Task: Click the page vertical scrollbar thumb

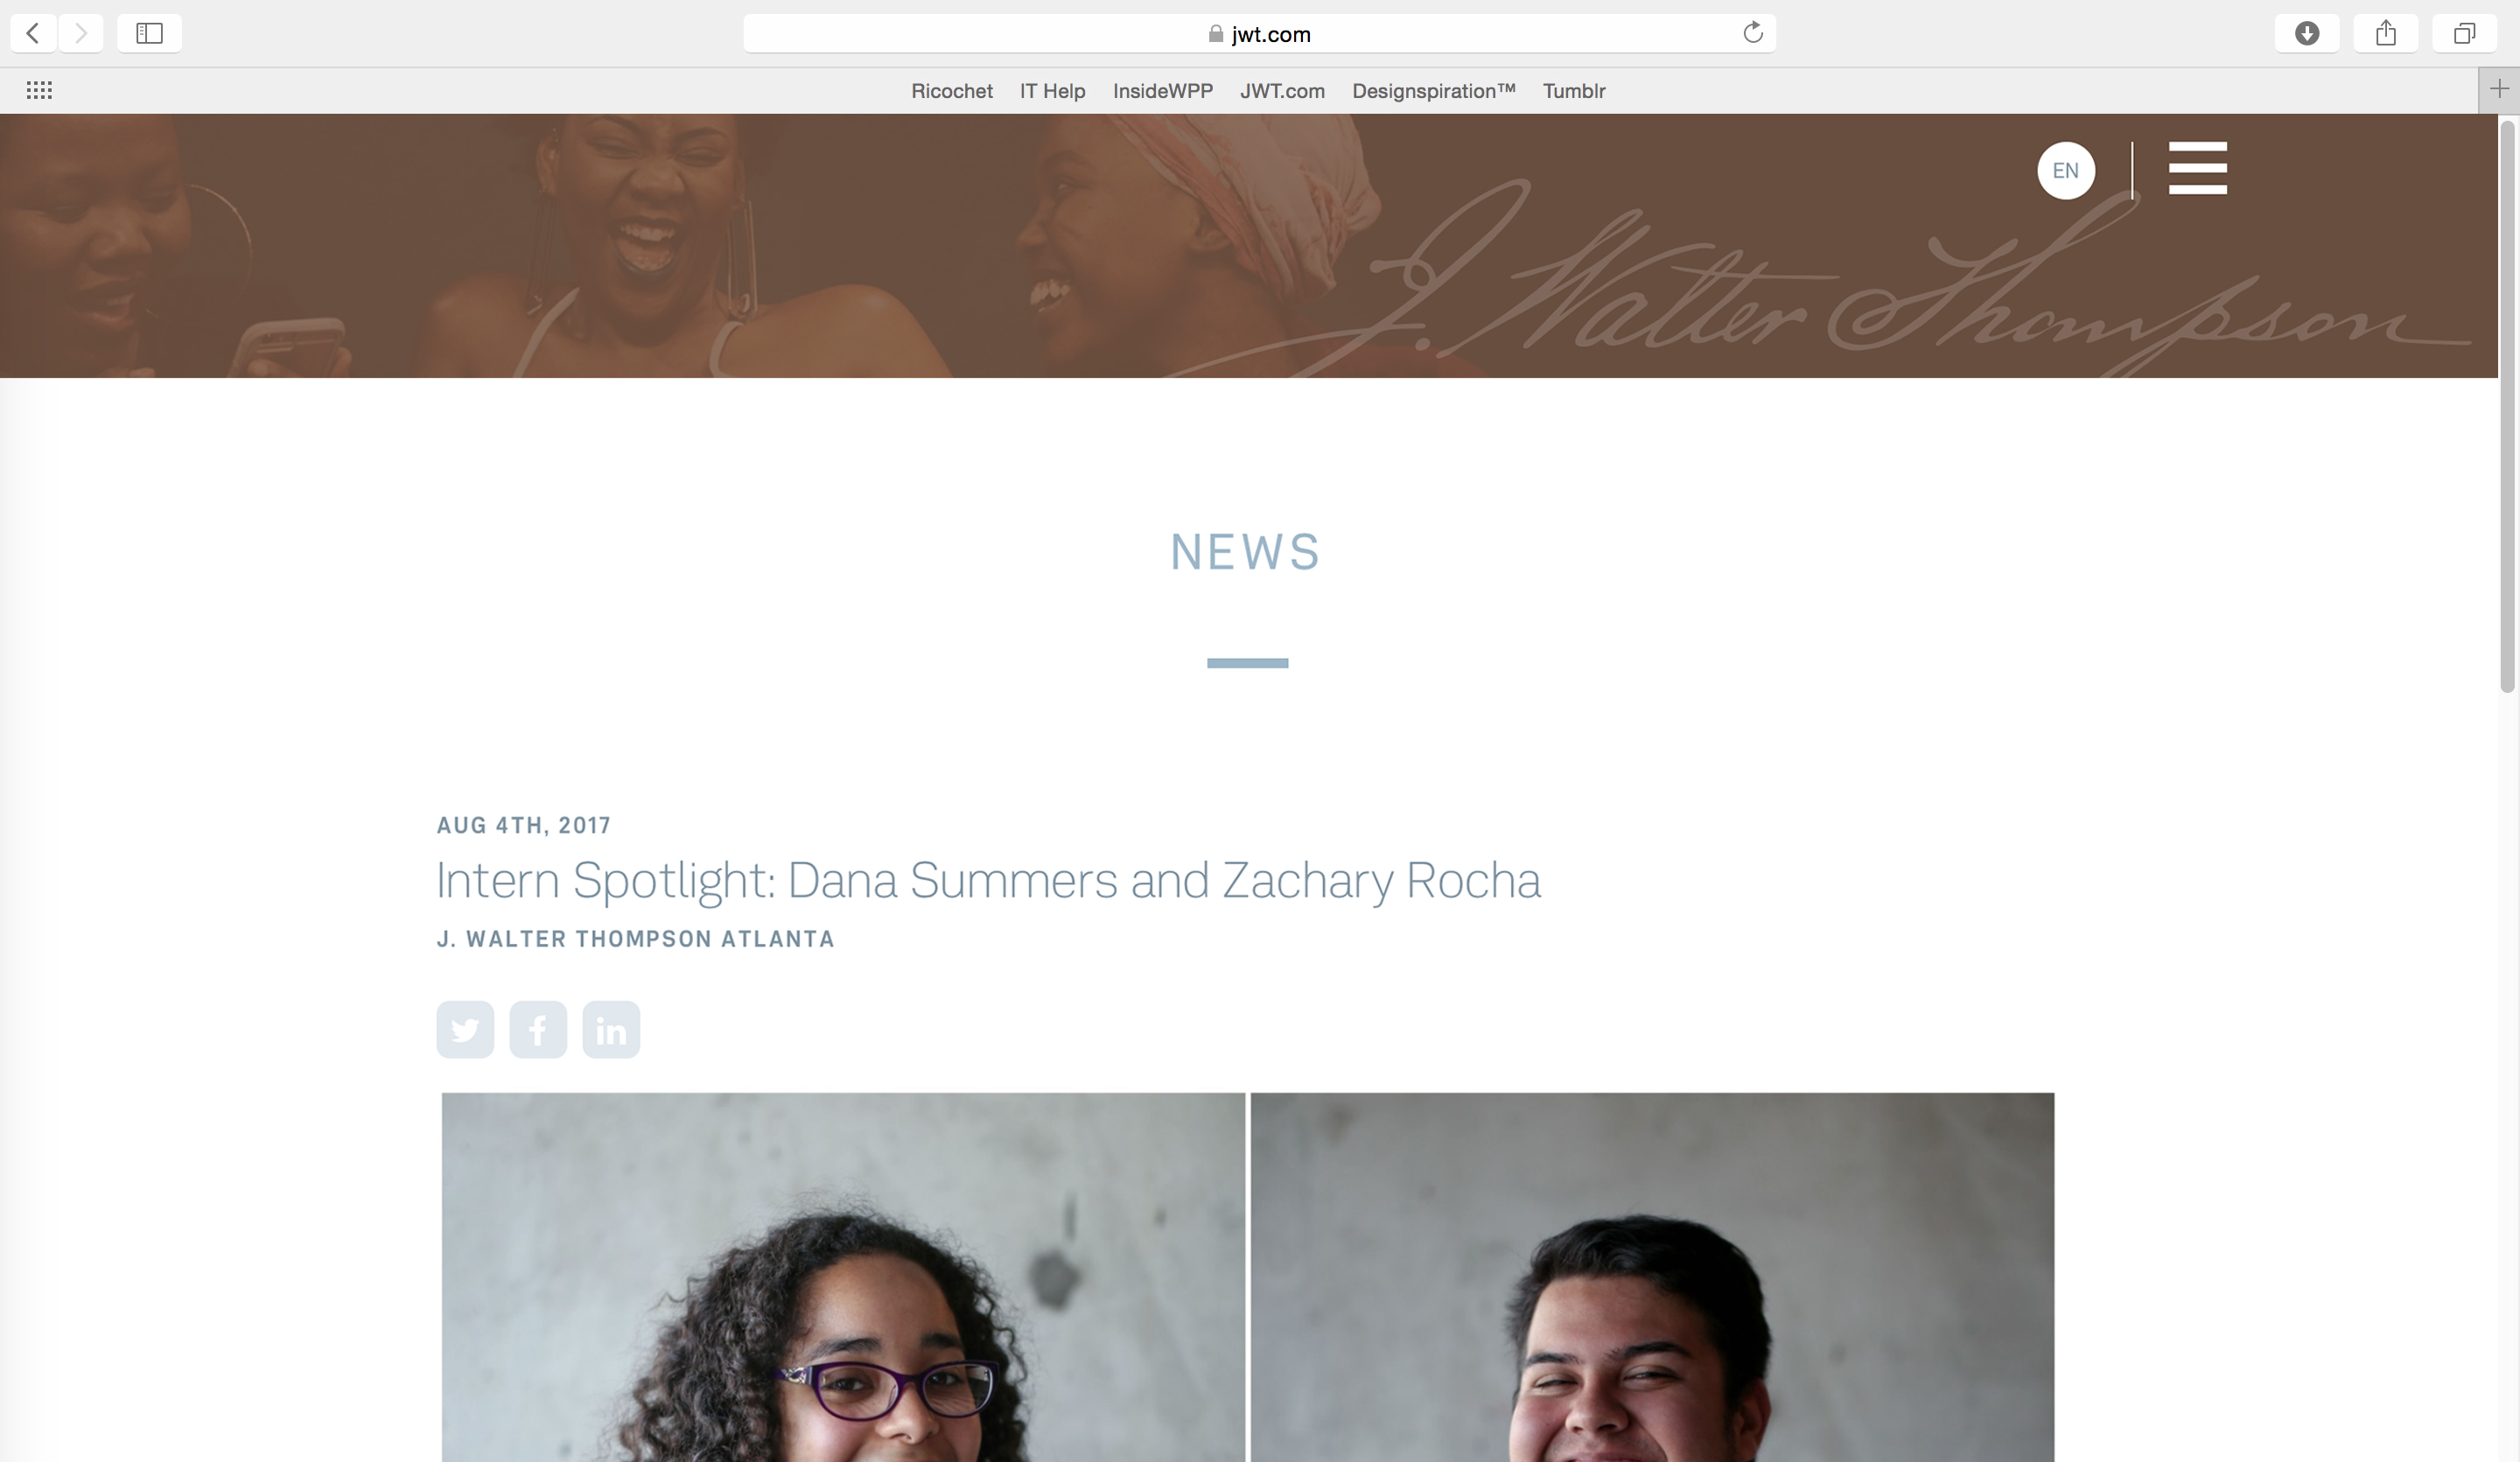Action: (2506, 406)
